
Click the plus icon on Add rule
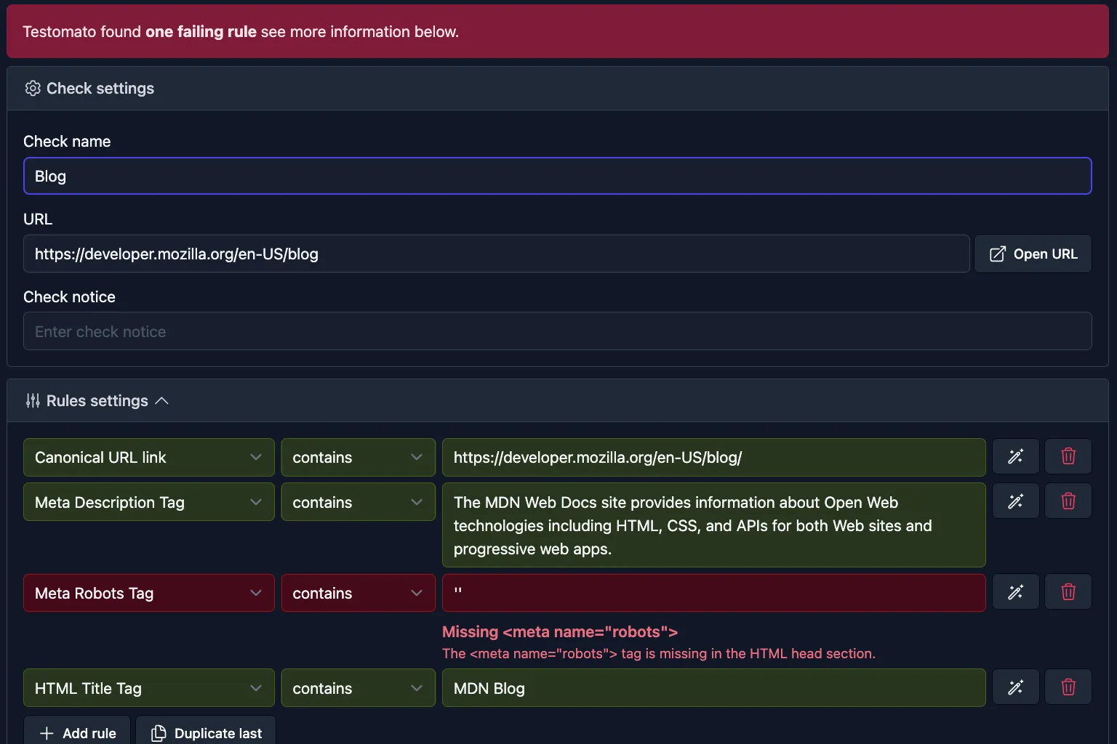tap(47, 733)
